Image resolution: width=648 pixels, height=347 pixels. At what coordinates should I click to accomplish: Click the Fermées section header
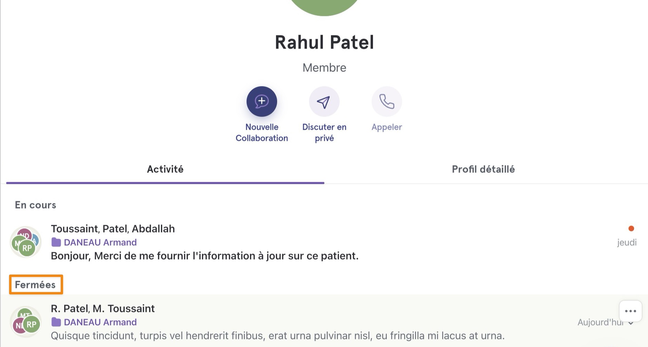[x=35, y=285]
